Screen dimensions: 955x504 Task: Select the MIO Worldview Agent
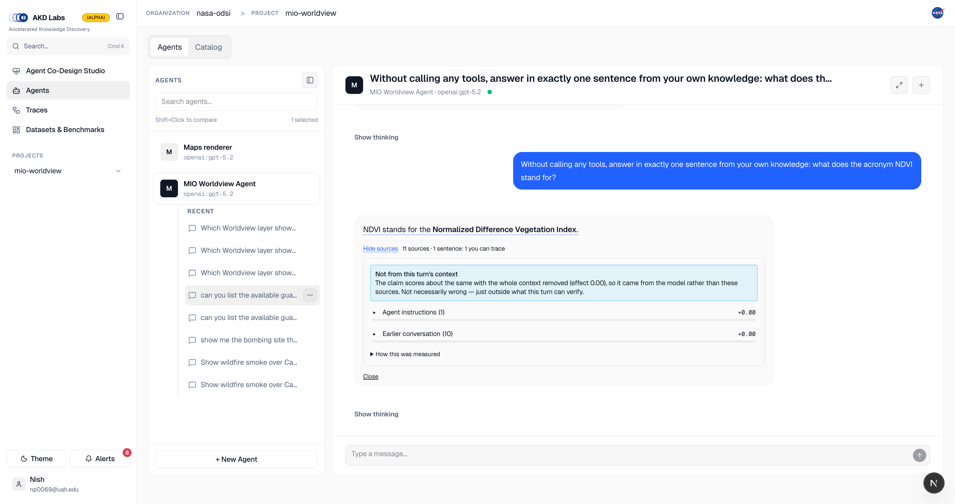click(236, 188)
